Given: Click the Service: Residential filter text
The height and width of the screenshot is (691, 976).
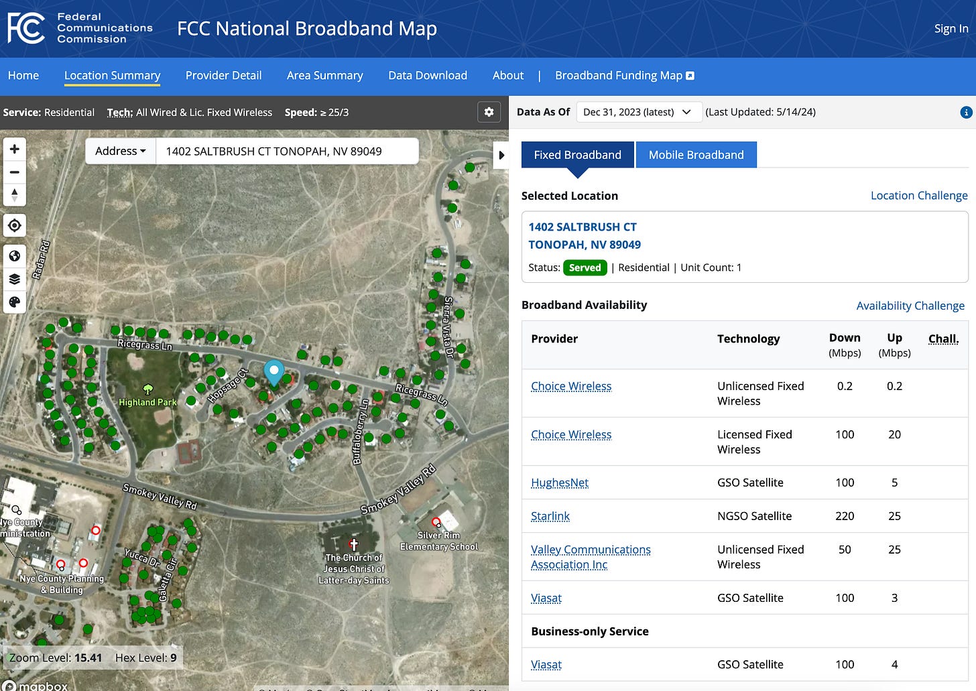Looking at the screenshot, I should coord(48,112).
